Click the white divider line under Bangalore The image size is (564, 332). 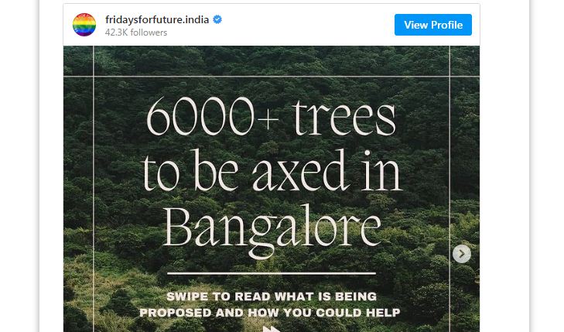[272, 273]
